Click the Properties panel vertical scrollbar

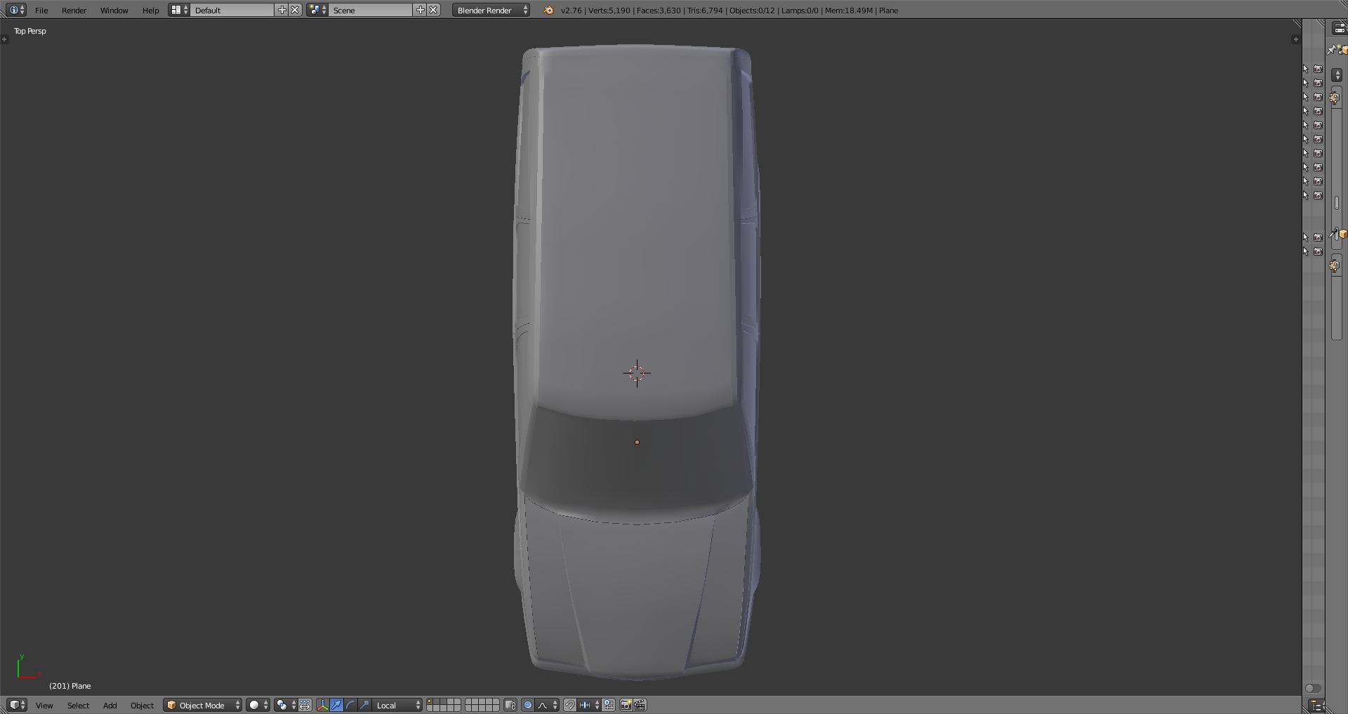click(x=1337, y=204)
